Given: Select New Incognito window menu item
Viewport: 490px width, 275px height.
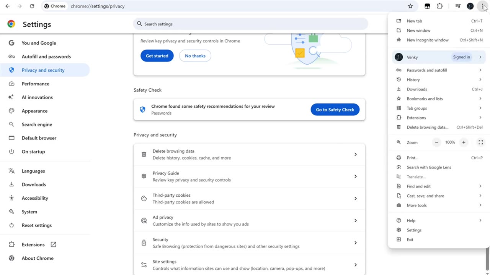Looking at the screenshot, I should coord(428,40).
